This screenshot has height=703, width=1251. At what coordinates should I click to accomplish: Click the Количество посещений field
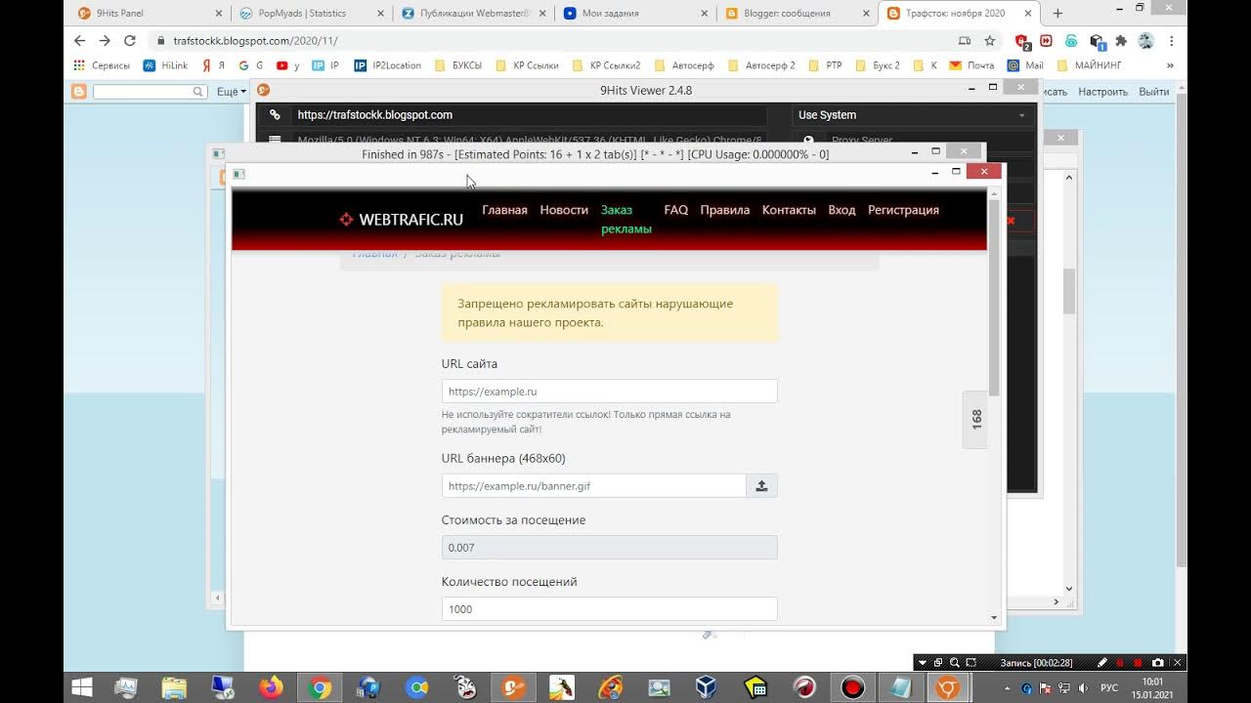(609, 608)
